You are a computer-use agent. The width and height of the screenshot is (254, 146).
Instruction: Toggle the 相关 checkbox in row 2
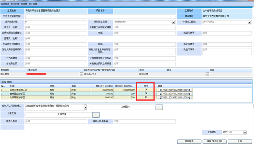tap(146, 94)
